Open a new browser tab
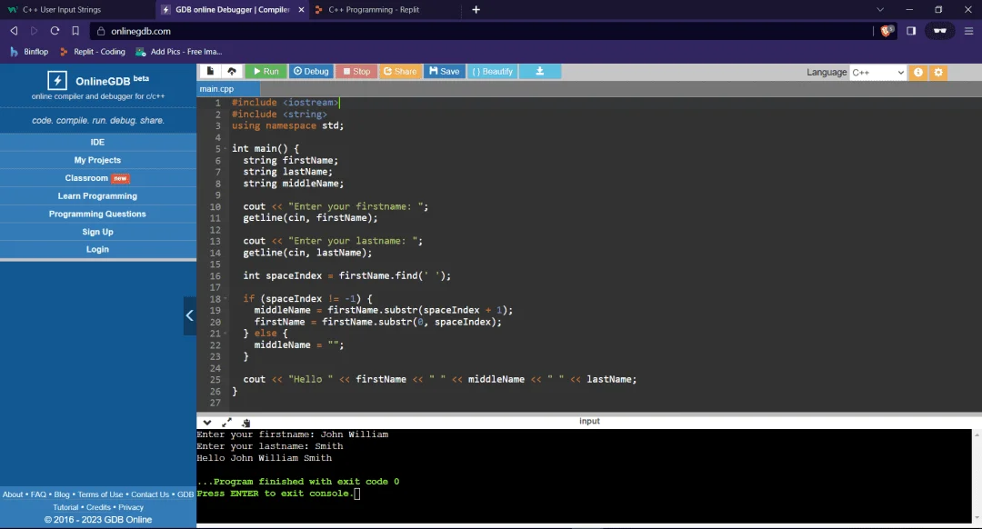982x529 pixels. (476, 10)
